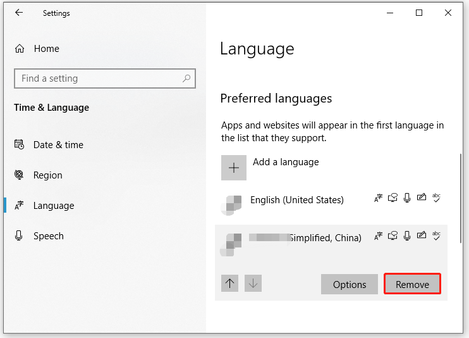
Task: Focus the Find a setting search box
Action: point(105,78)
